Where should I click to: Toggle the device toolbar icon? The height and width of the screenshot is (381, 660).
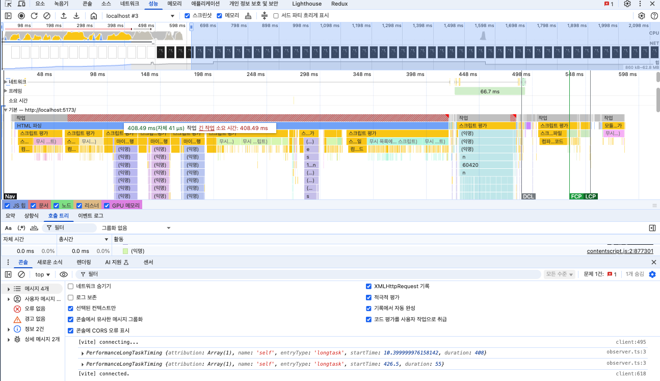tap(21, 4)
